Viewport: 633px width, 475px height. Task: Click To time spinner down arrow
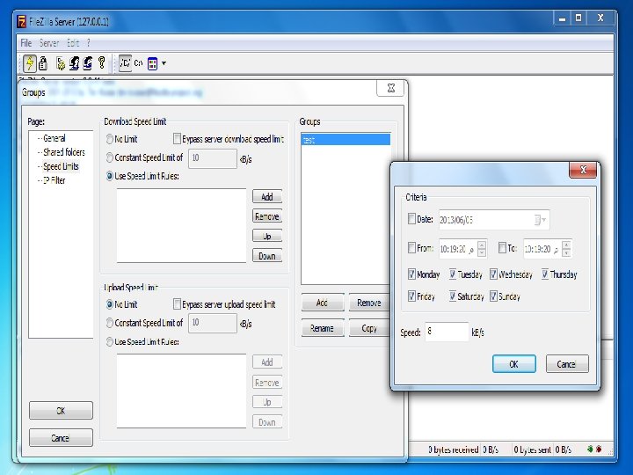click(566, 252)
